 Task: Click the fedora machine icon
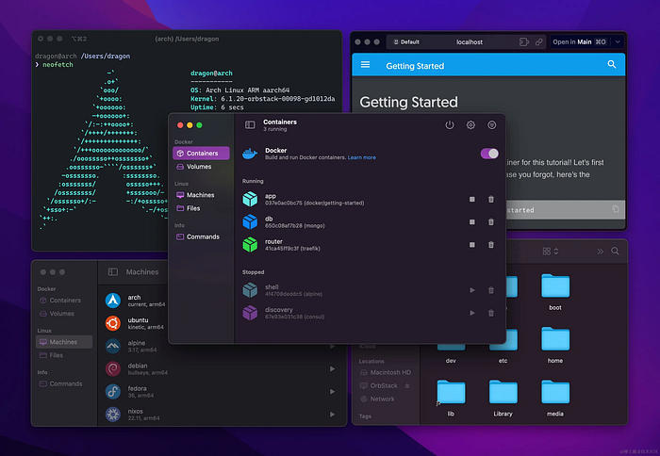pos(113,391)
